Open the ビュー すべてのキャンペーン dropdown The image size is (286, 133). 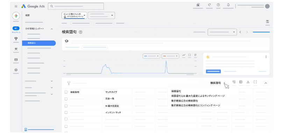pyautogui.click(x=74, y=15)
